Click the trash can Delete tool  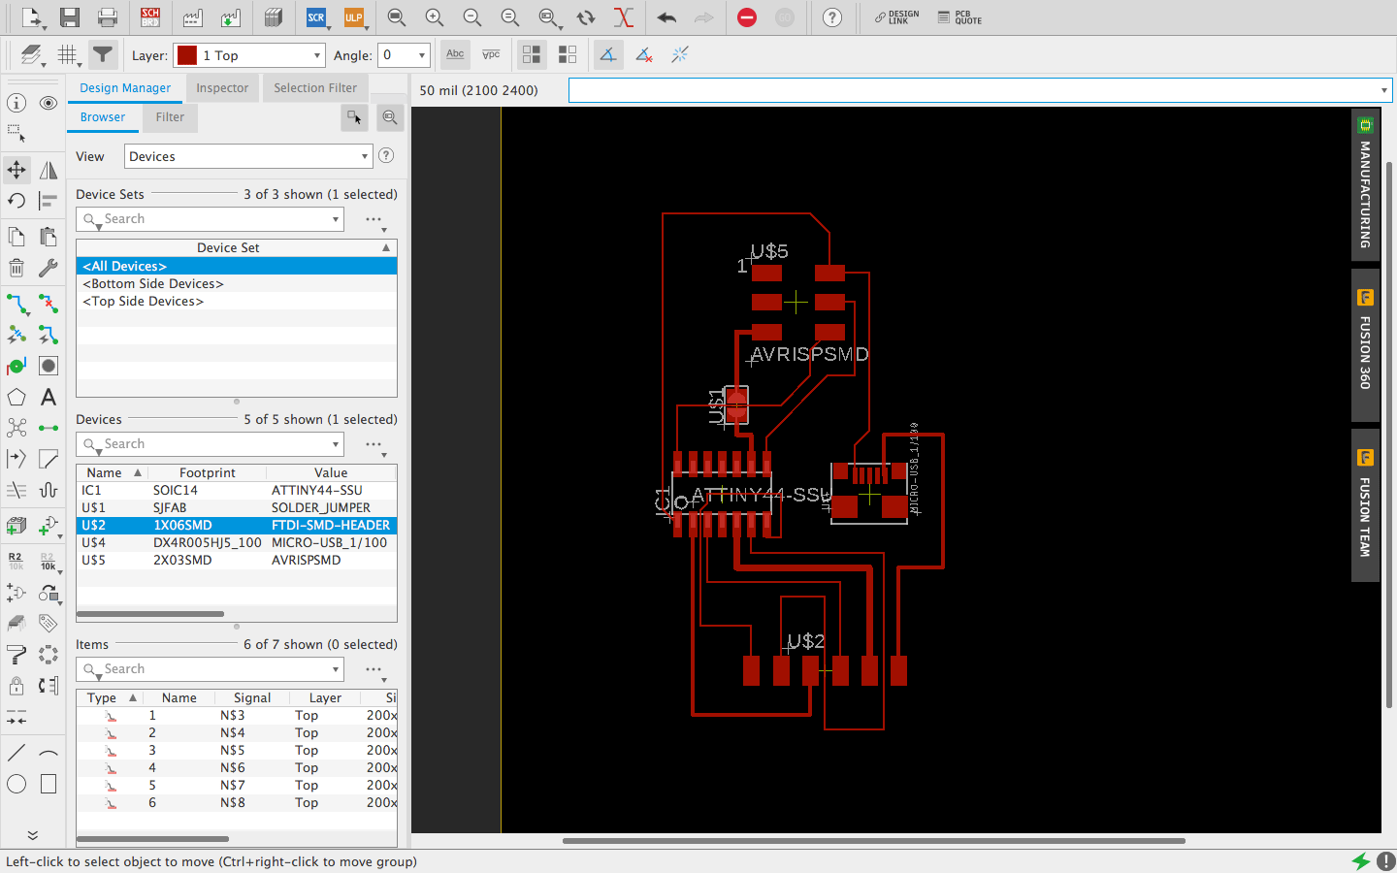coord(16,269)
